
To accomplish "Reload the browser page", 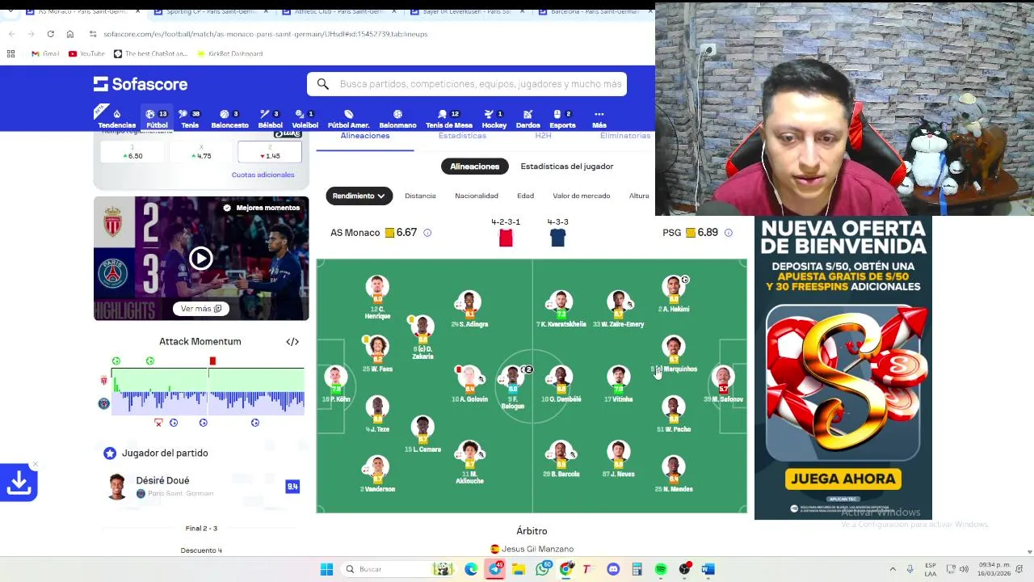I will click(x=50, y=34).
